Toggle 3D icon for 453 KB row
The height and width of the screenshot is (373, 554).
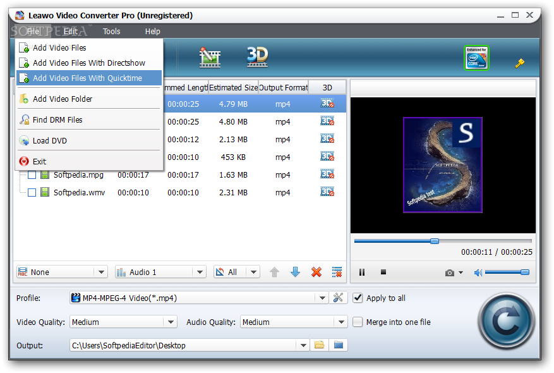click(x=327, y=157)
